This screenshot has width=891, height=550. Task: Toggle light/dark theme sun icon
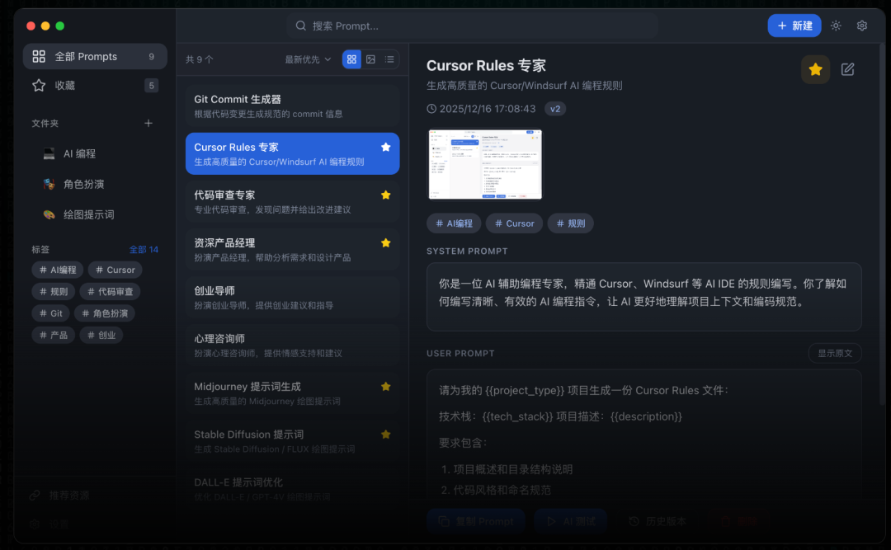(x=835, y=26)
